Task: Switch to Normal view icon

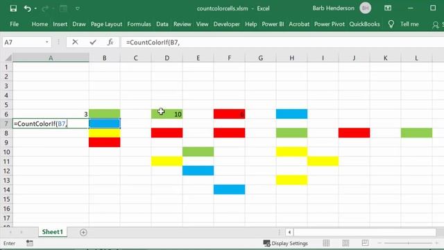Action: click(x=326, y=243)
